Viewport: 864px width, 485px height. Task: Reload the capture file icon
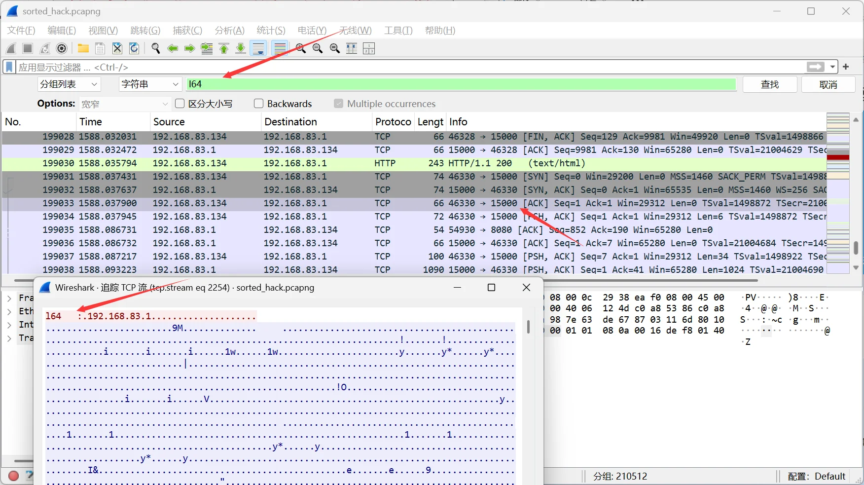coord(134,48)
